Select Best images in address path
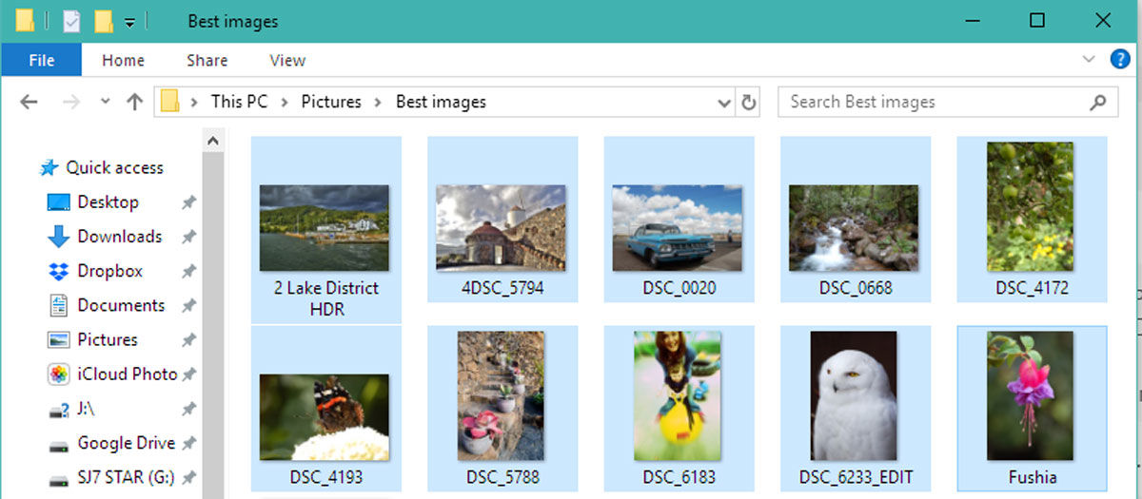This screenshot has height=499, width=1142. [441, 102]
